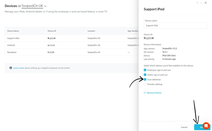Open the Learn more link

19,68
